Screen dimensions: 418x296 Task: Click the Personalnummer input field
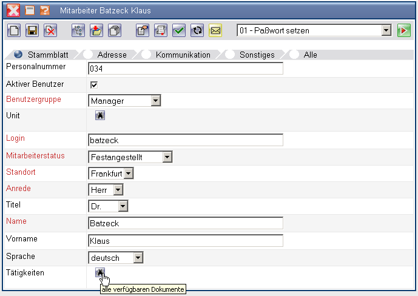[186, 69]
